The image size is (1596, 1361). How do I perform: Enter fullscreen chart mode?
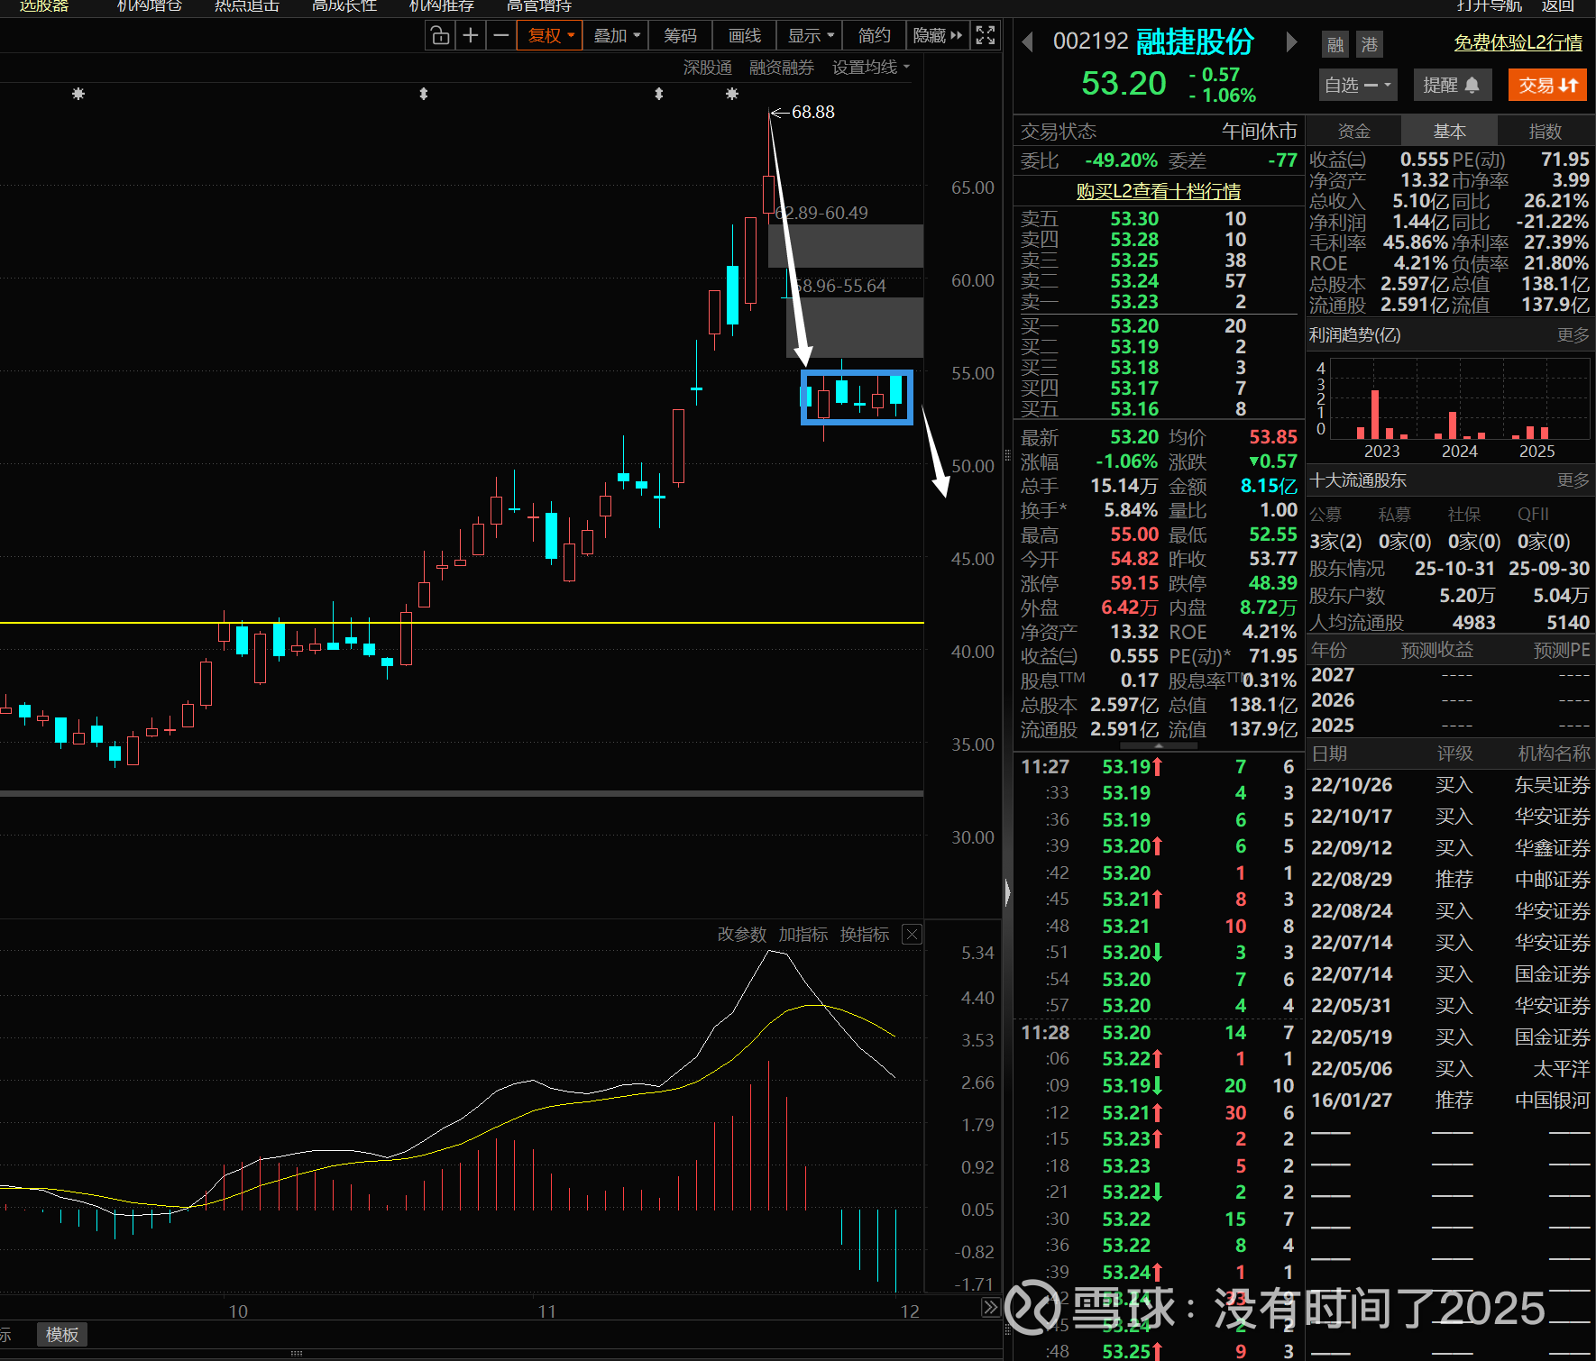pos(986,36)
